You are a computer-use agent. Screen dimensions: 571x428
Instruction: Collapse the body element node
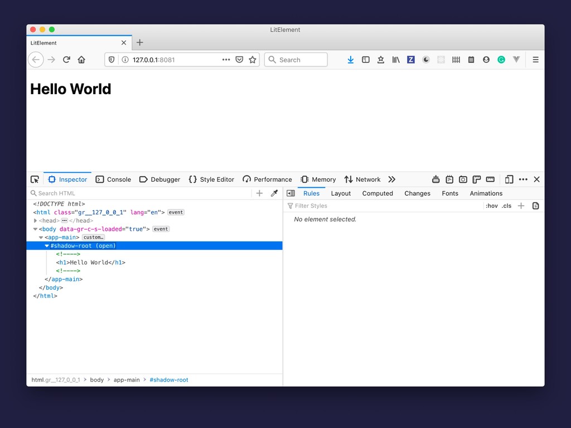pyautogui.click(x=36, y=229)
